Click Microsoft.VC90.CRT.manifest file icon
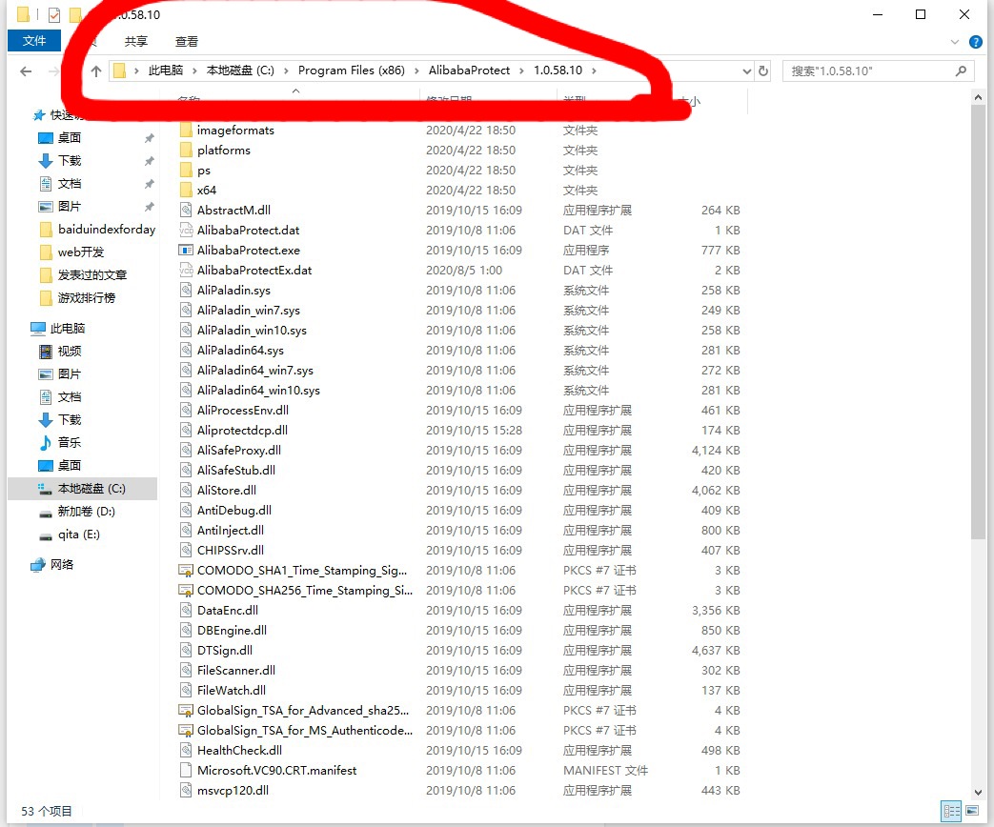994x827 pixels. coord(186,770)
